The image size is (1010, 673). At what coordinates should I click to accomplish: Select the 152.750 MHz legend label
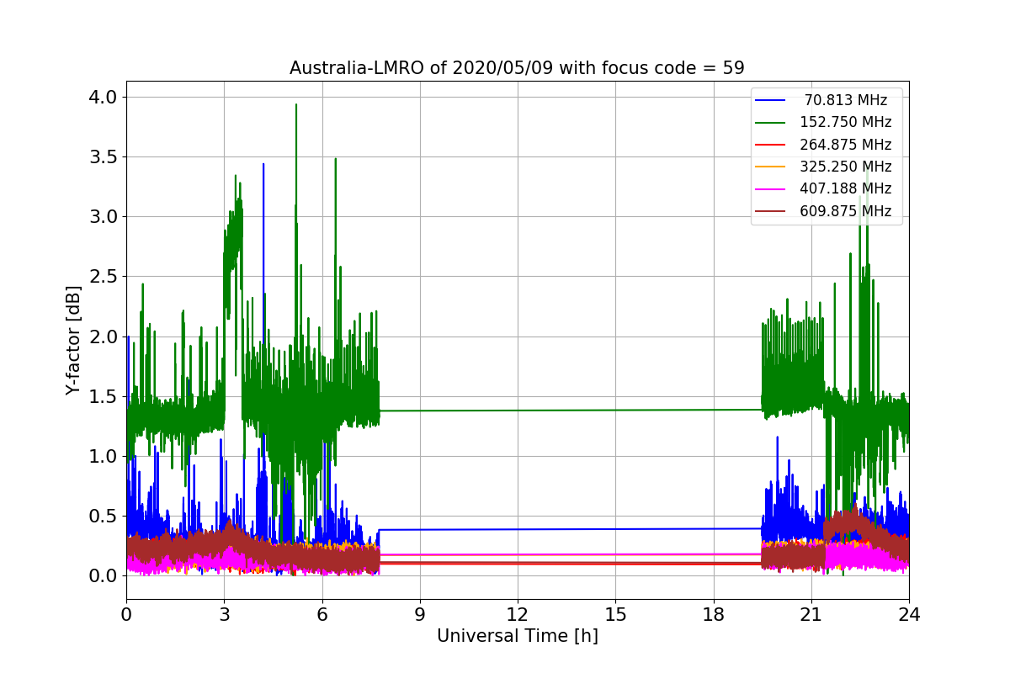pyautogui.click(x=846, y=122)
